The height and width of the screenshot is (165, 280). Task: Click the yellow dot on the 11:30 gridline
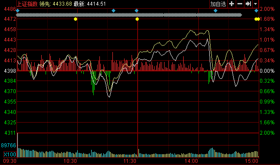(137, 19)
